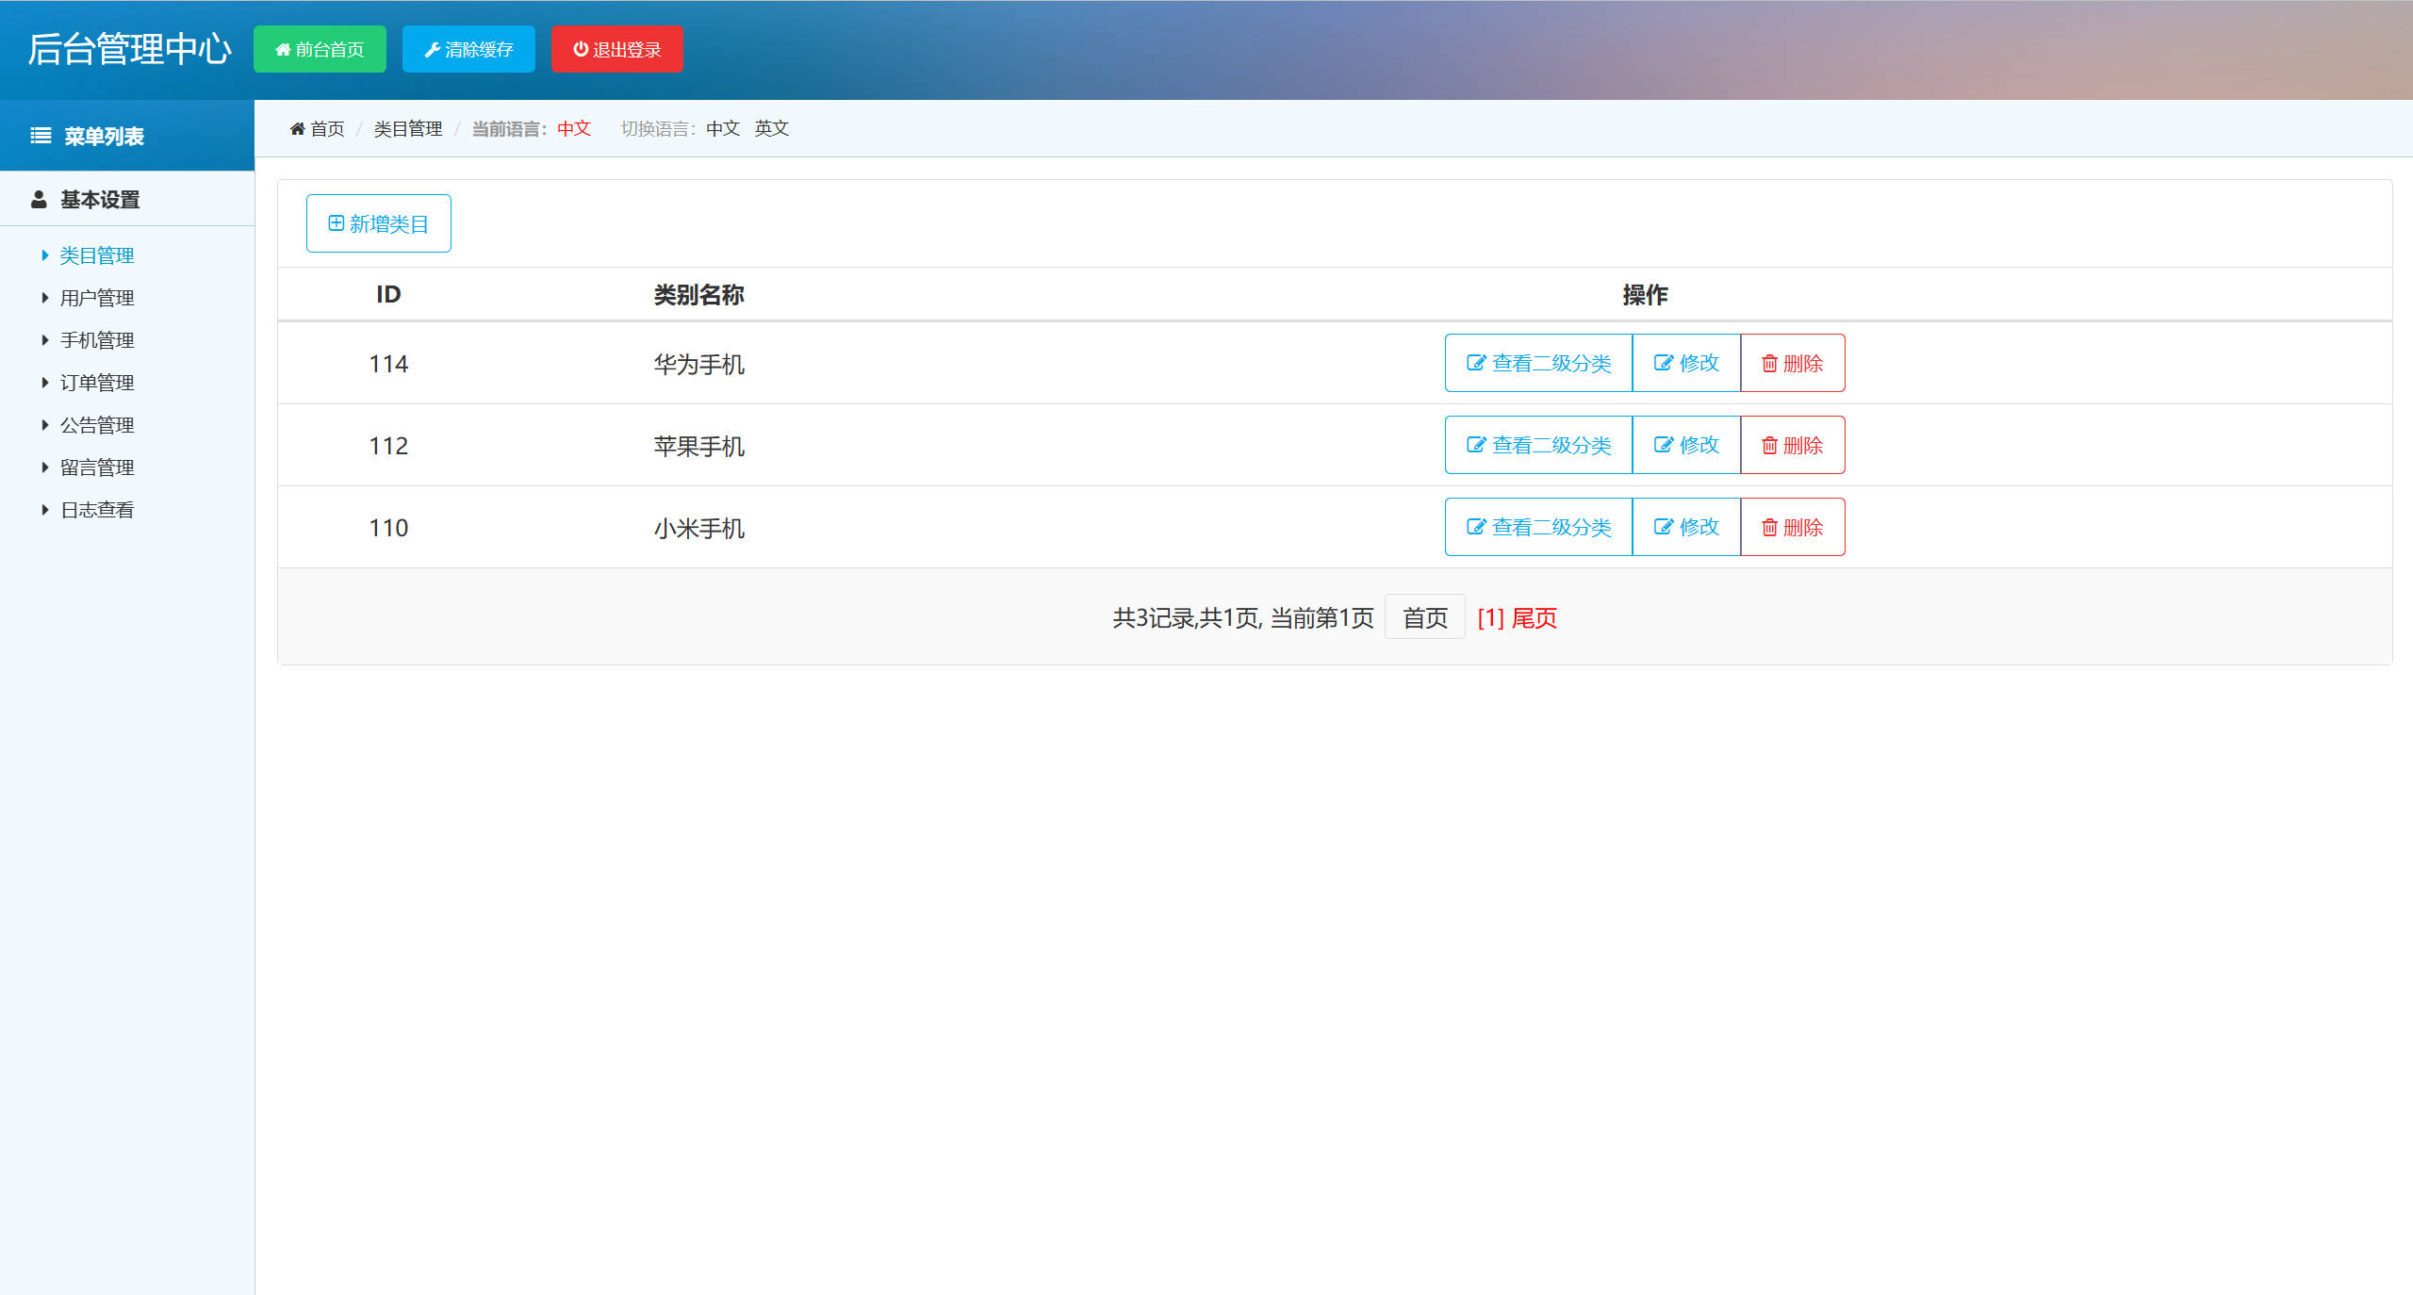The width and height of the screenshot is (2413, 1295).
Task: Click the power icon on 退出登录 button
Action: pyautogui.click(x=579, y=49)
